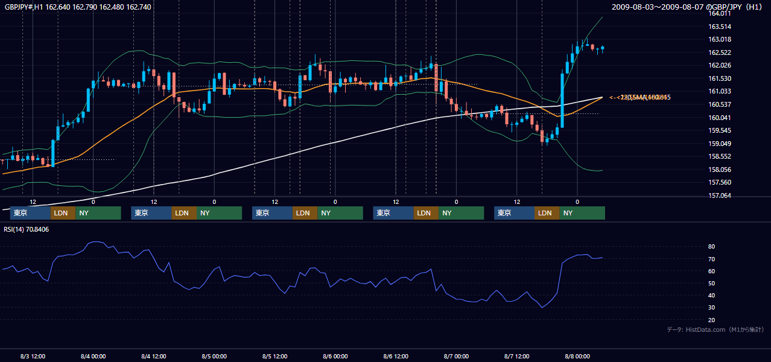The height and width of the screenshot is (362, 771).
Task: Select the rightmost NY session block
Action: (x=582, y=213)
